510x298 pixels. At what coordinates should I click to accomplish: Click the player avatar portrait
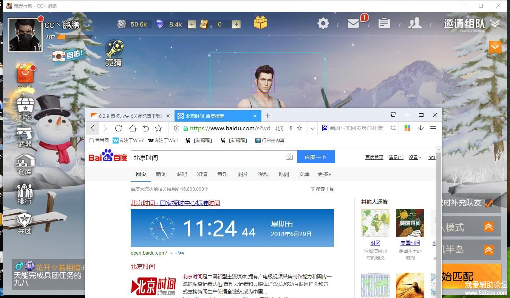(x=25, y=35)
